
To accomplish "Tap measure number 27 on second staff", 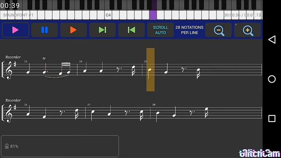I will (89, 104).
